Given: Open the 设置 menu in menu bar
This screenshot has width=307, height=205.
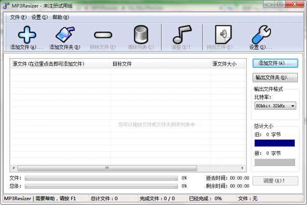Looking at the screenshot, I should pos(39,18).
